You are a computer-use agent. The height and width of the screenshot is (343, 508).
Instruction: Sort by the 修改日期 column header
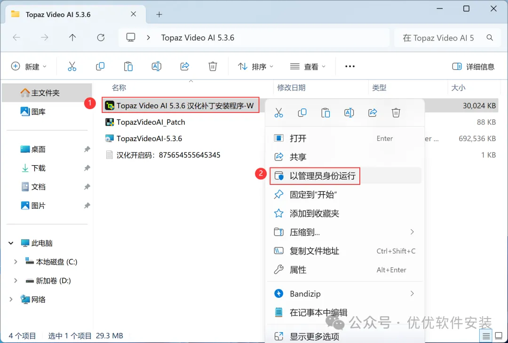[291, 88]
